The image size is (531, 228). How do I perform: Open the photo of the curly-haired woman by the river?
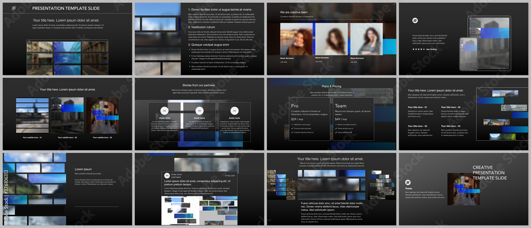point(296,39)
